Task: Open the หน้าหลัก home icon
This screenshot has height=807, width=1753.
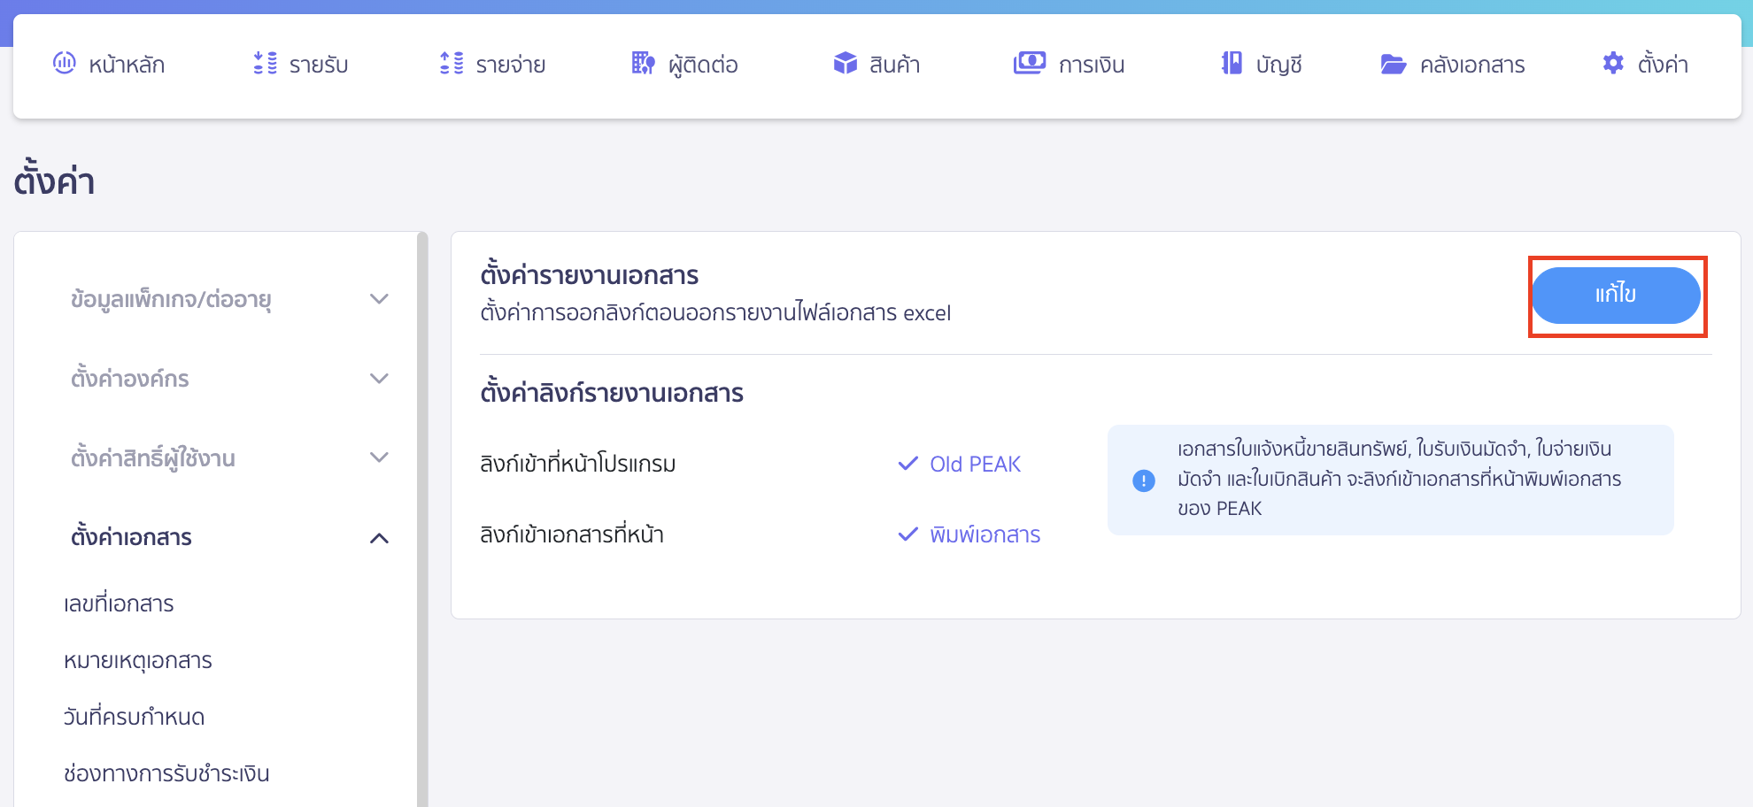Action: (x=63, y=63)
